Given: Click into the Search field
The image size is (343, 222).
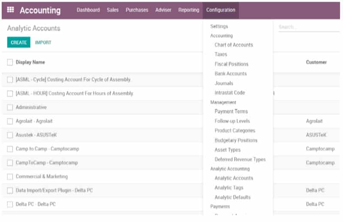Looking at the screenshot, I should pyautogui.click(x=302, y=27).
